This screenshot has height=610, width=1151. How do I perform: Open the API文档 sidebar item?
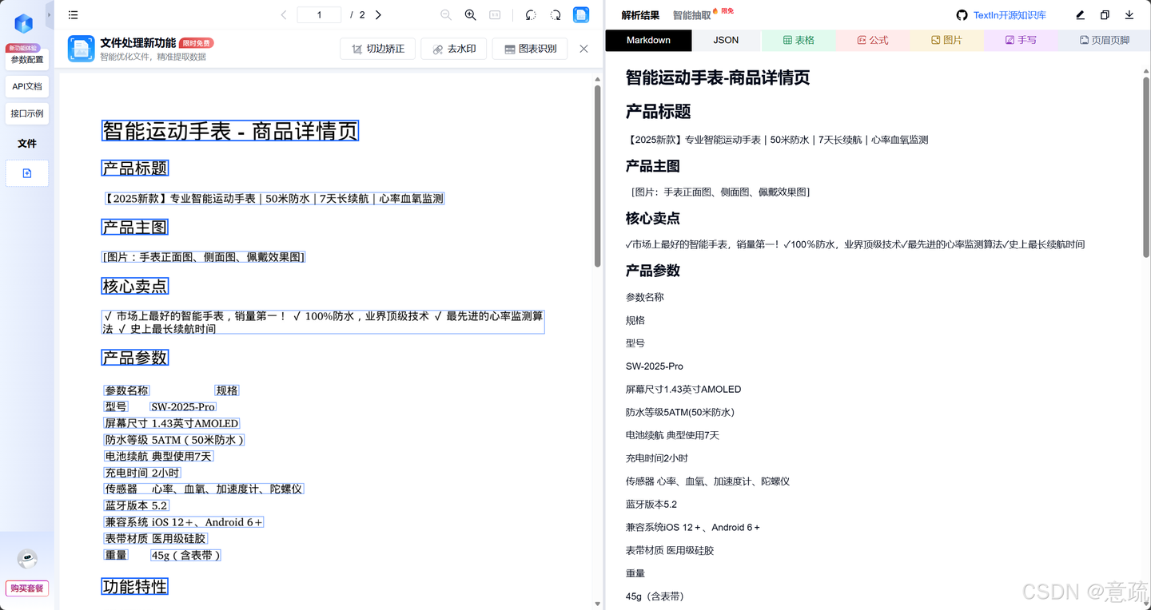click(27, 86)
